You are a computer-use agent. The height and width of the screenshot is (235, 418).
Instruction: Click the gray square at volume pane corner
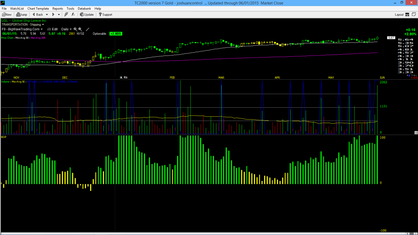tap(416, 133)
